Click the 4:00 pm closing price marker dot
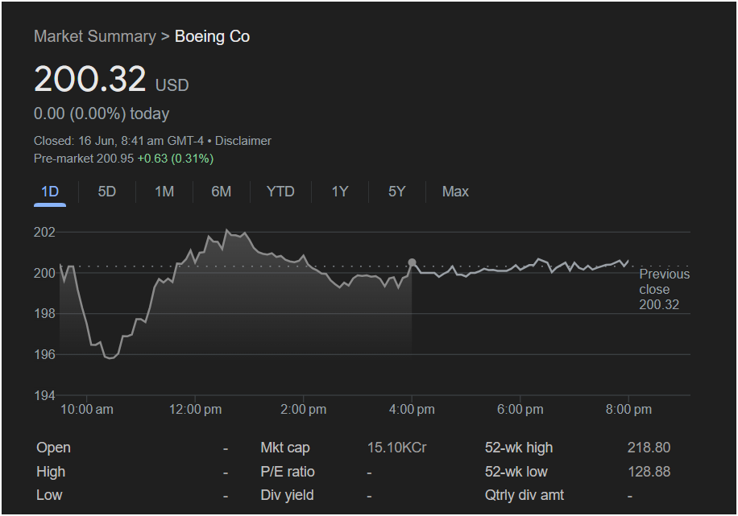This screenshot has height=516, width=738. (x=412, y=262)
